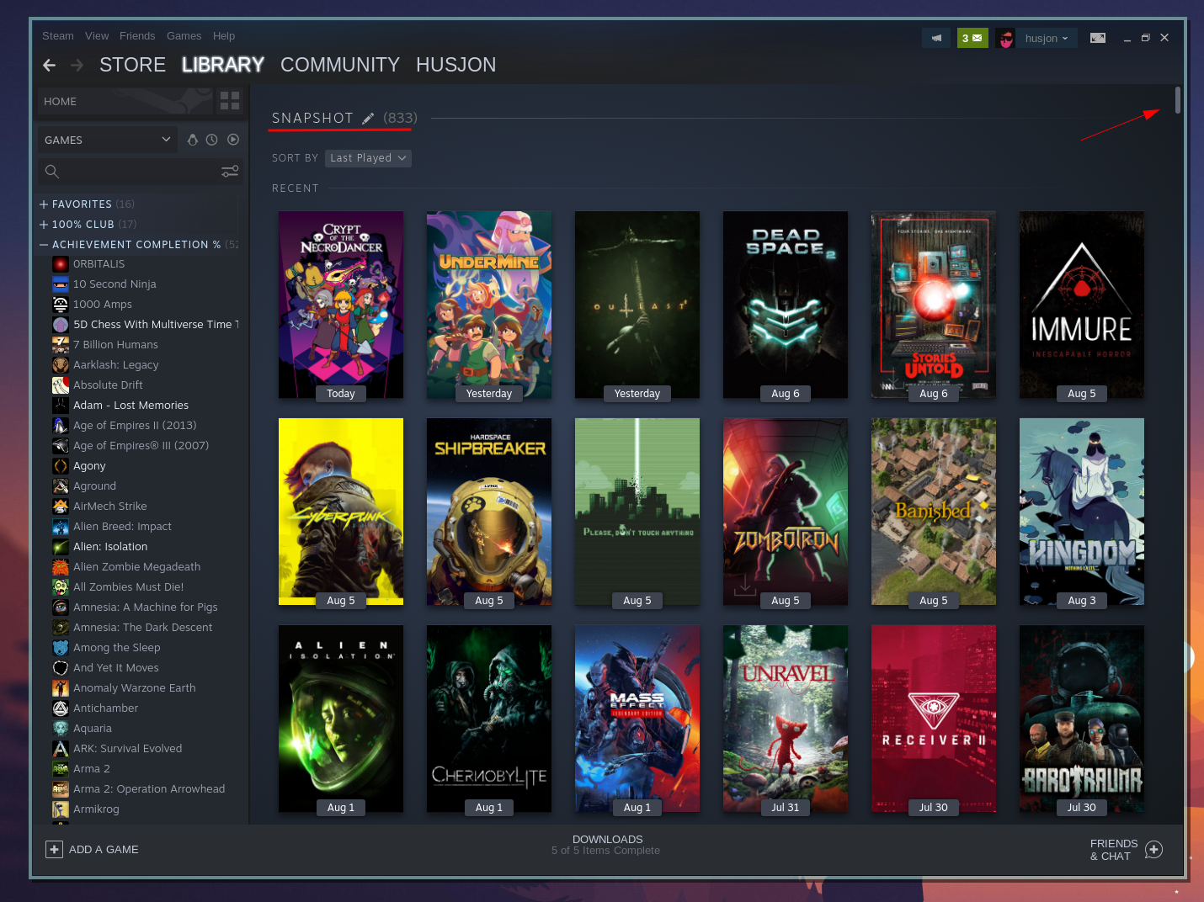
Task: Click the HOME button in sidebar
Action: coord(125,101)
